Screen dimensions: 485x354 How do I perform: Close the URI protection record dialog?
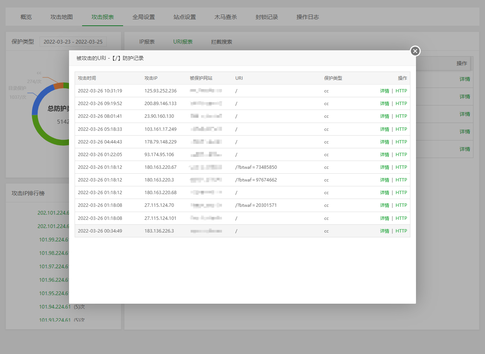tap(415, 51)
